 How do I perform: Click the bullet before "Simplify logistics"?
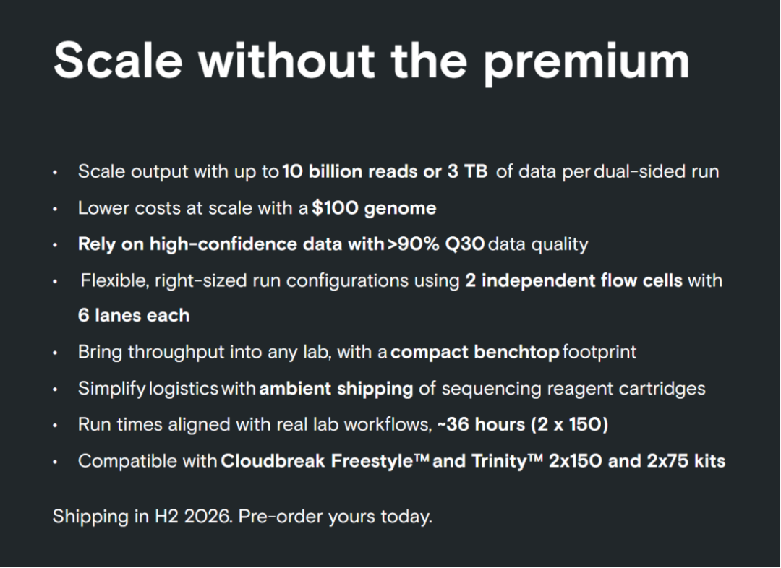coord(56,390)
